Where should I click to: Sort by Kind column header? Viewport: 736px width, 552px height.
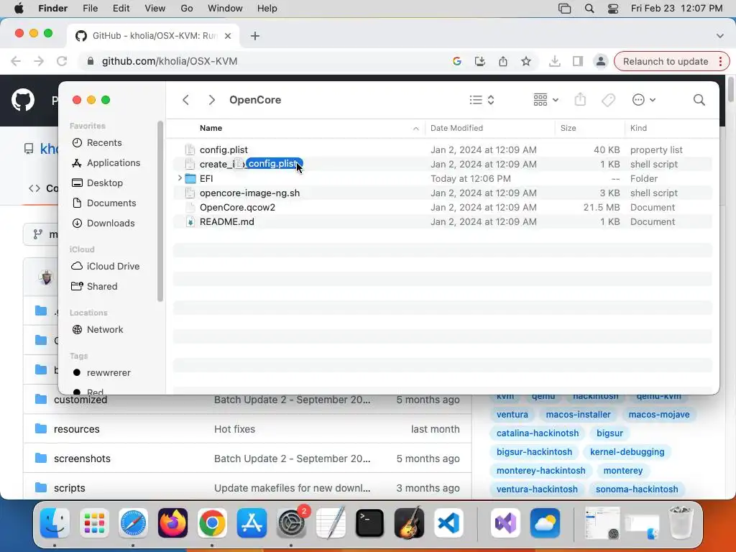(x=638, y=128)
